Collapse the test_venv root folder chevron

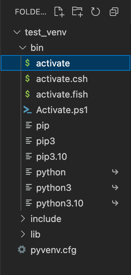[x=17, y=32]
